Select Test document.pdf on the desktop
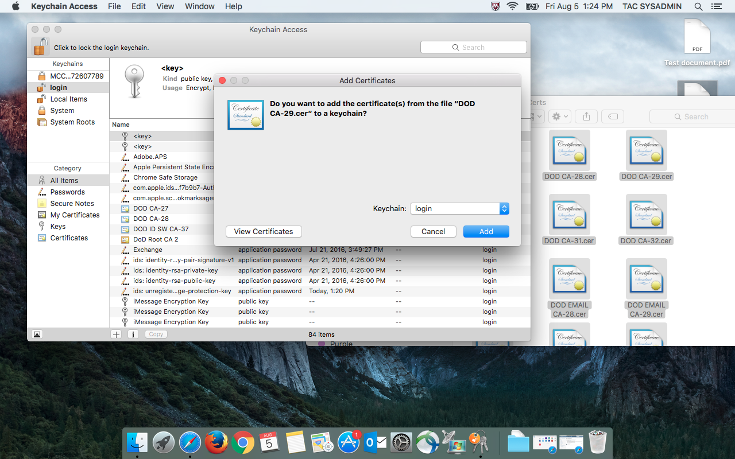The height and width of the screenshot is (459, 735). (697, 42)
